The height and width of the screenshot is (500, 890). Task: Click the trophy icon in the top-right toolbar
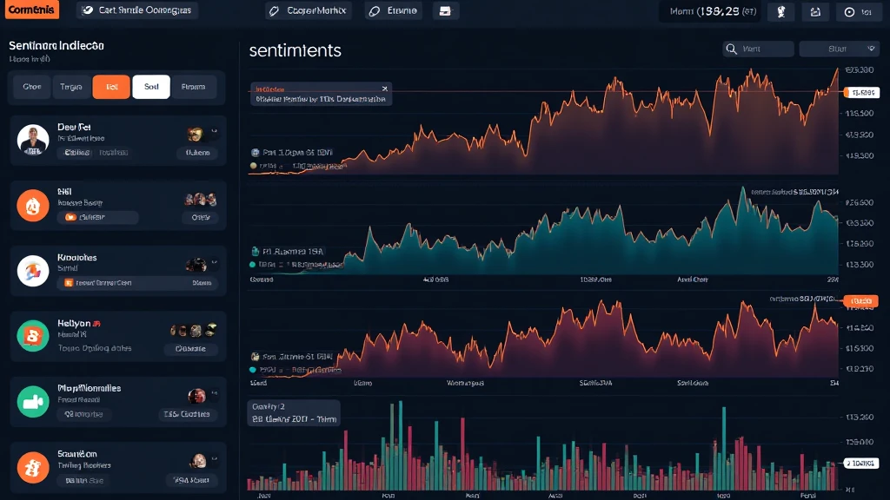tap(781, 12)
